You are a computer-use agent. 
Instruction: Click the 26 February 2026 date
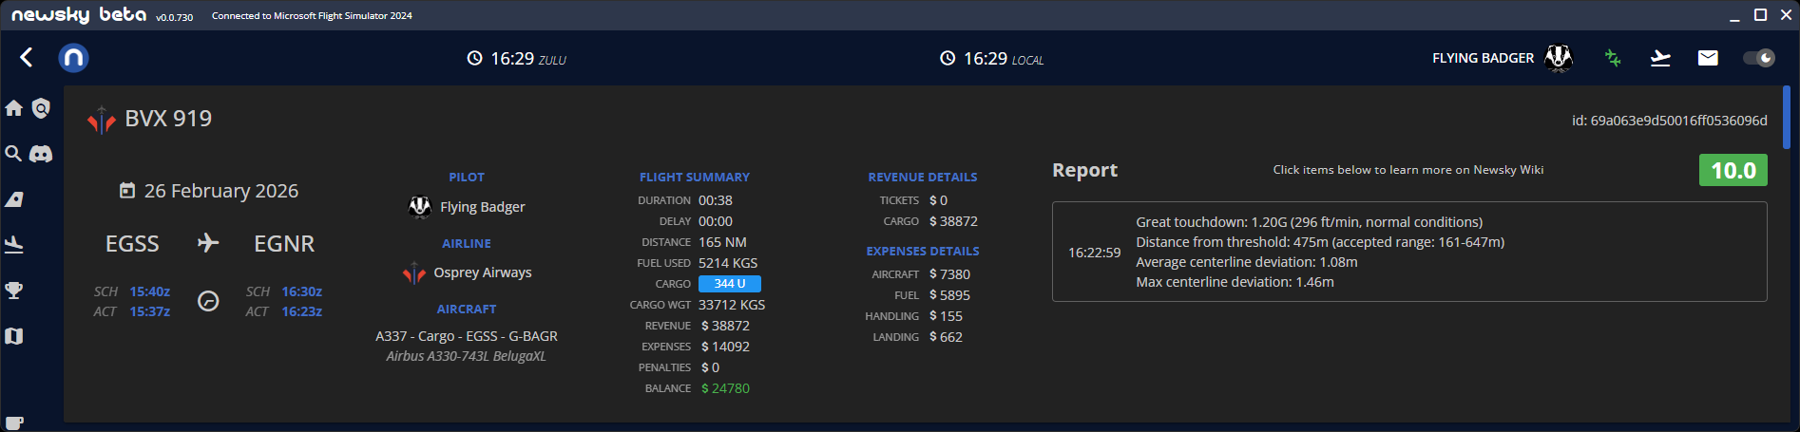(x=221, y=191)
